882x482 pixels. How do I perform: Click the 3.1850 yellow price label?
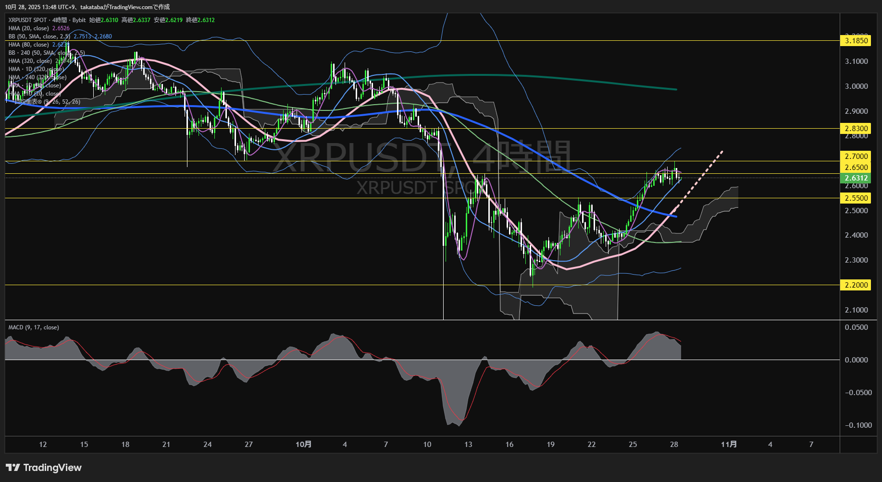856,41
